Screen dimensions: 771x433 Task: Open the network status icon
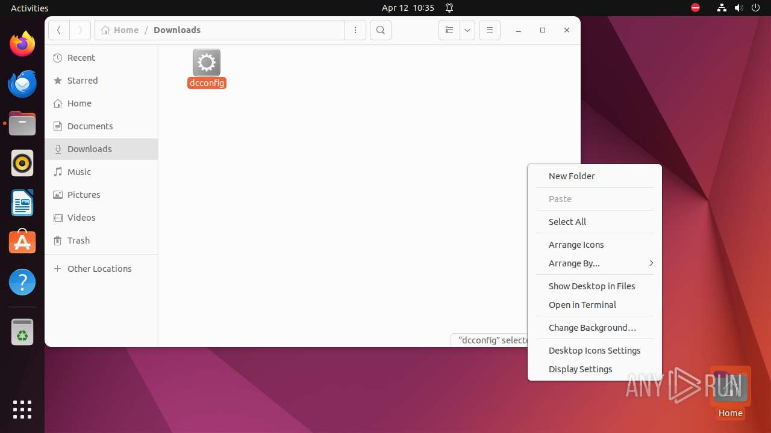pos(722,8)
